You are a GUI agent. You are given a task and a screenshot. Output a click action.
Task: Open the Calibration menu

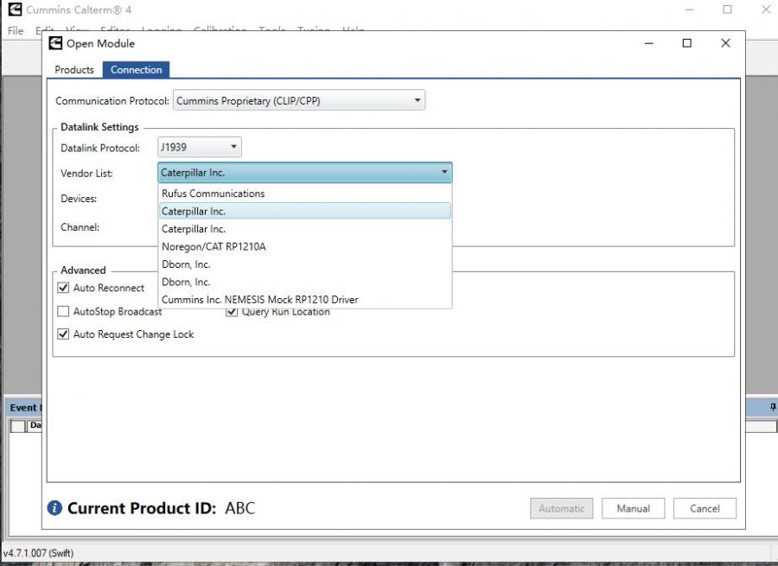click(220, 31)
